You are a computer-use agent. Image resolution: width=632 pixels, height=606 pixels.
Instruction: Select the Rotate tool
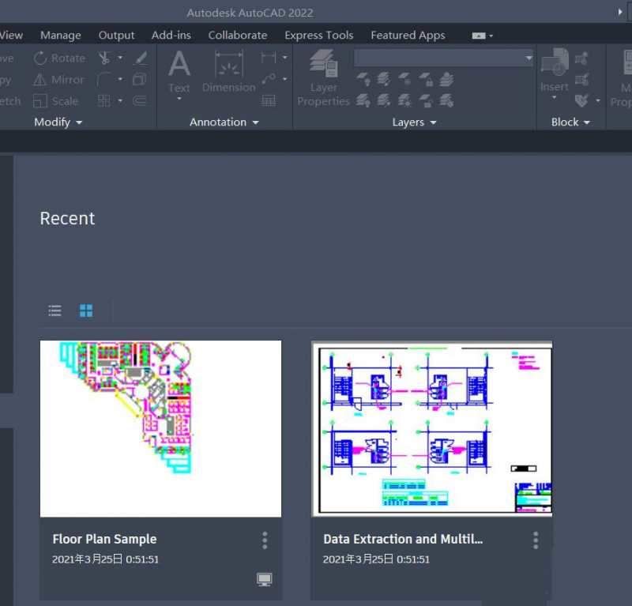61,58
